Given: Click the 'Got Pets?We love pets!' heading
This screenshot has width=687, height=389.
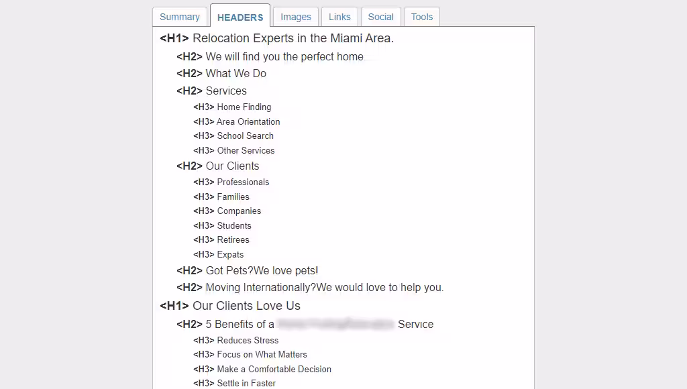Looking at the screenshot, I should pos(262,270).
